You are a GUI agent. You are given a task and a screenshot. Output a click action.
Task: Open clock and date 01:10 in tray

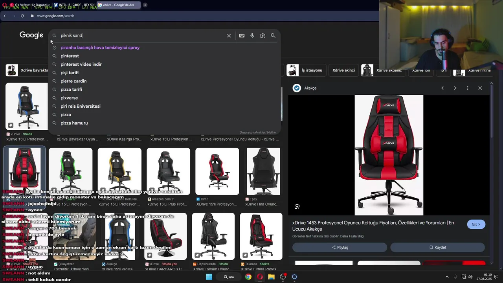[x=484, y=277]
